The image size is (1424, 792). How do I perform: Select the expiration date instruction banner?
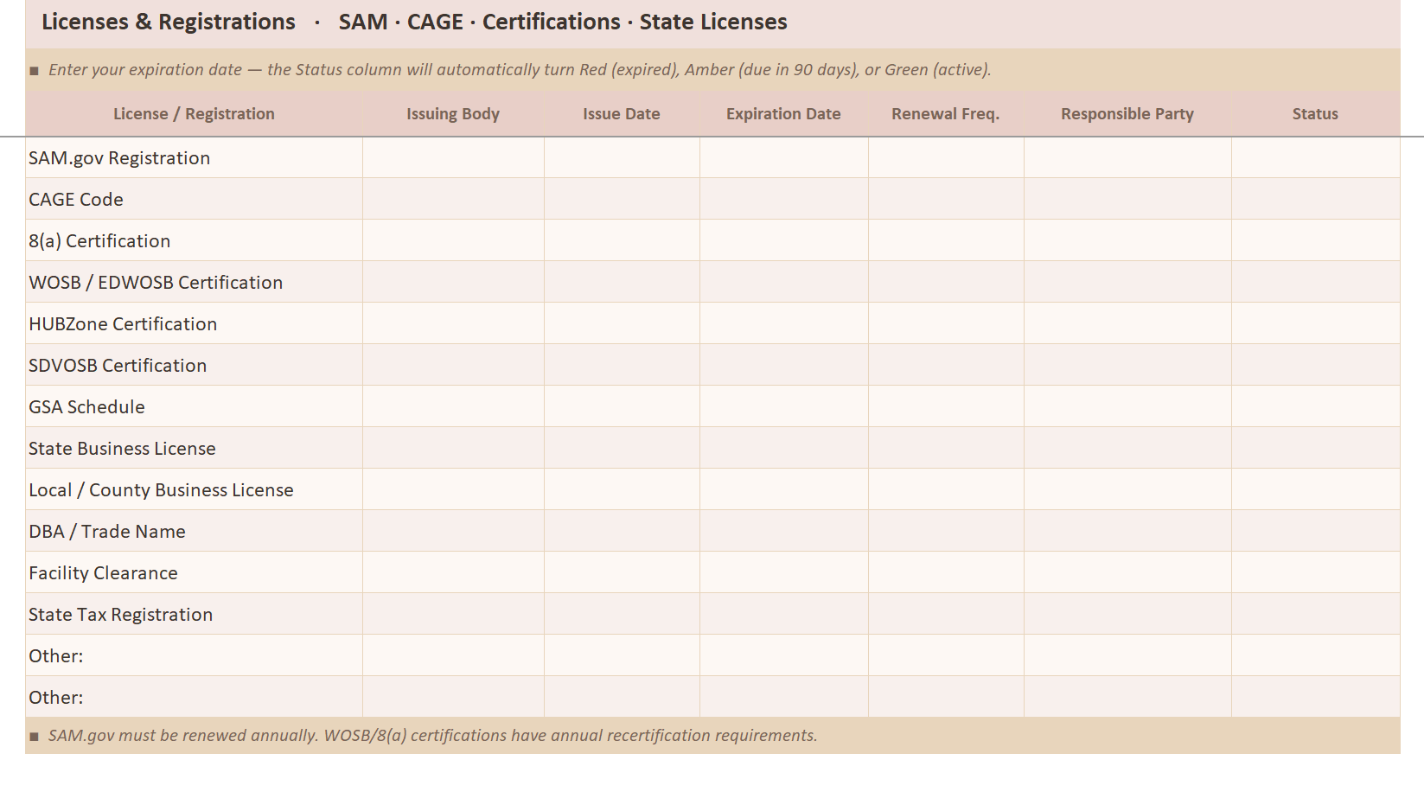point(519,70)
